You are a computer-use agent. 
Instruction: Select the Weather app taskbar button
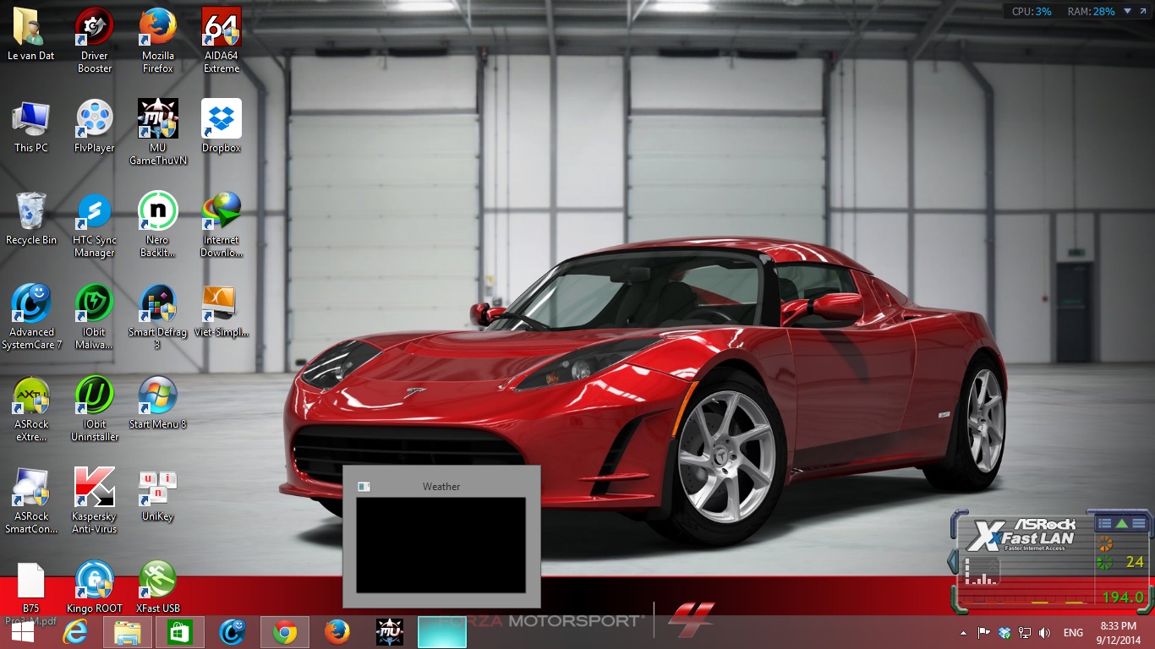point(442,632)
